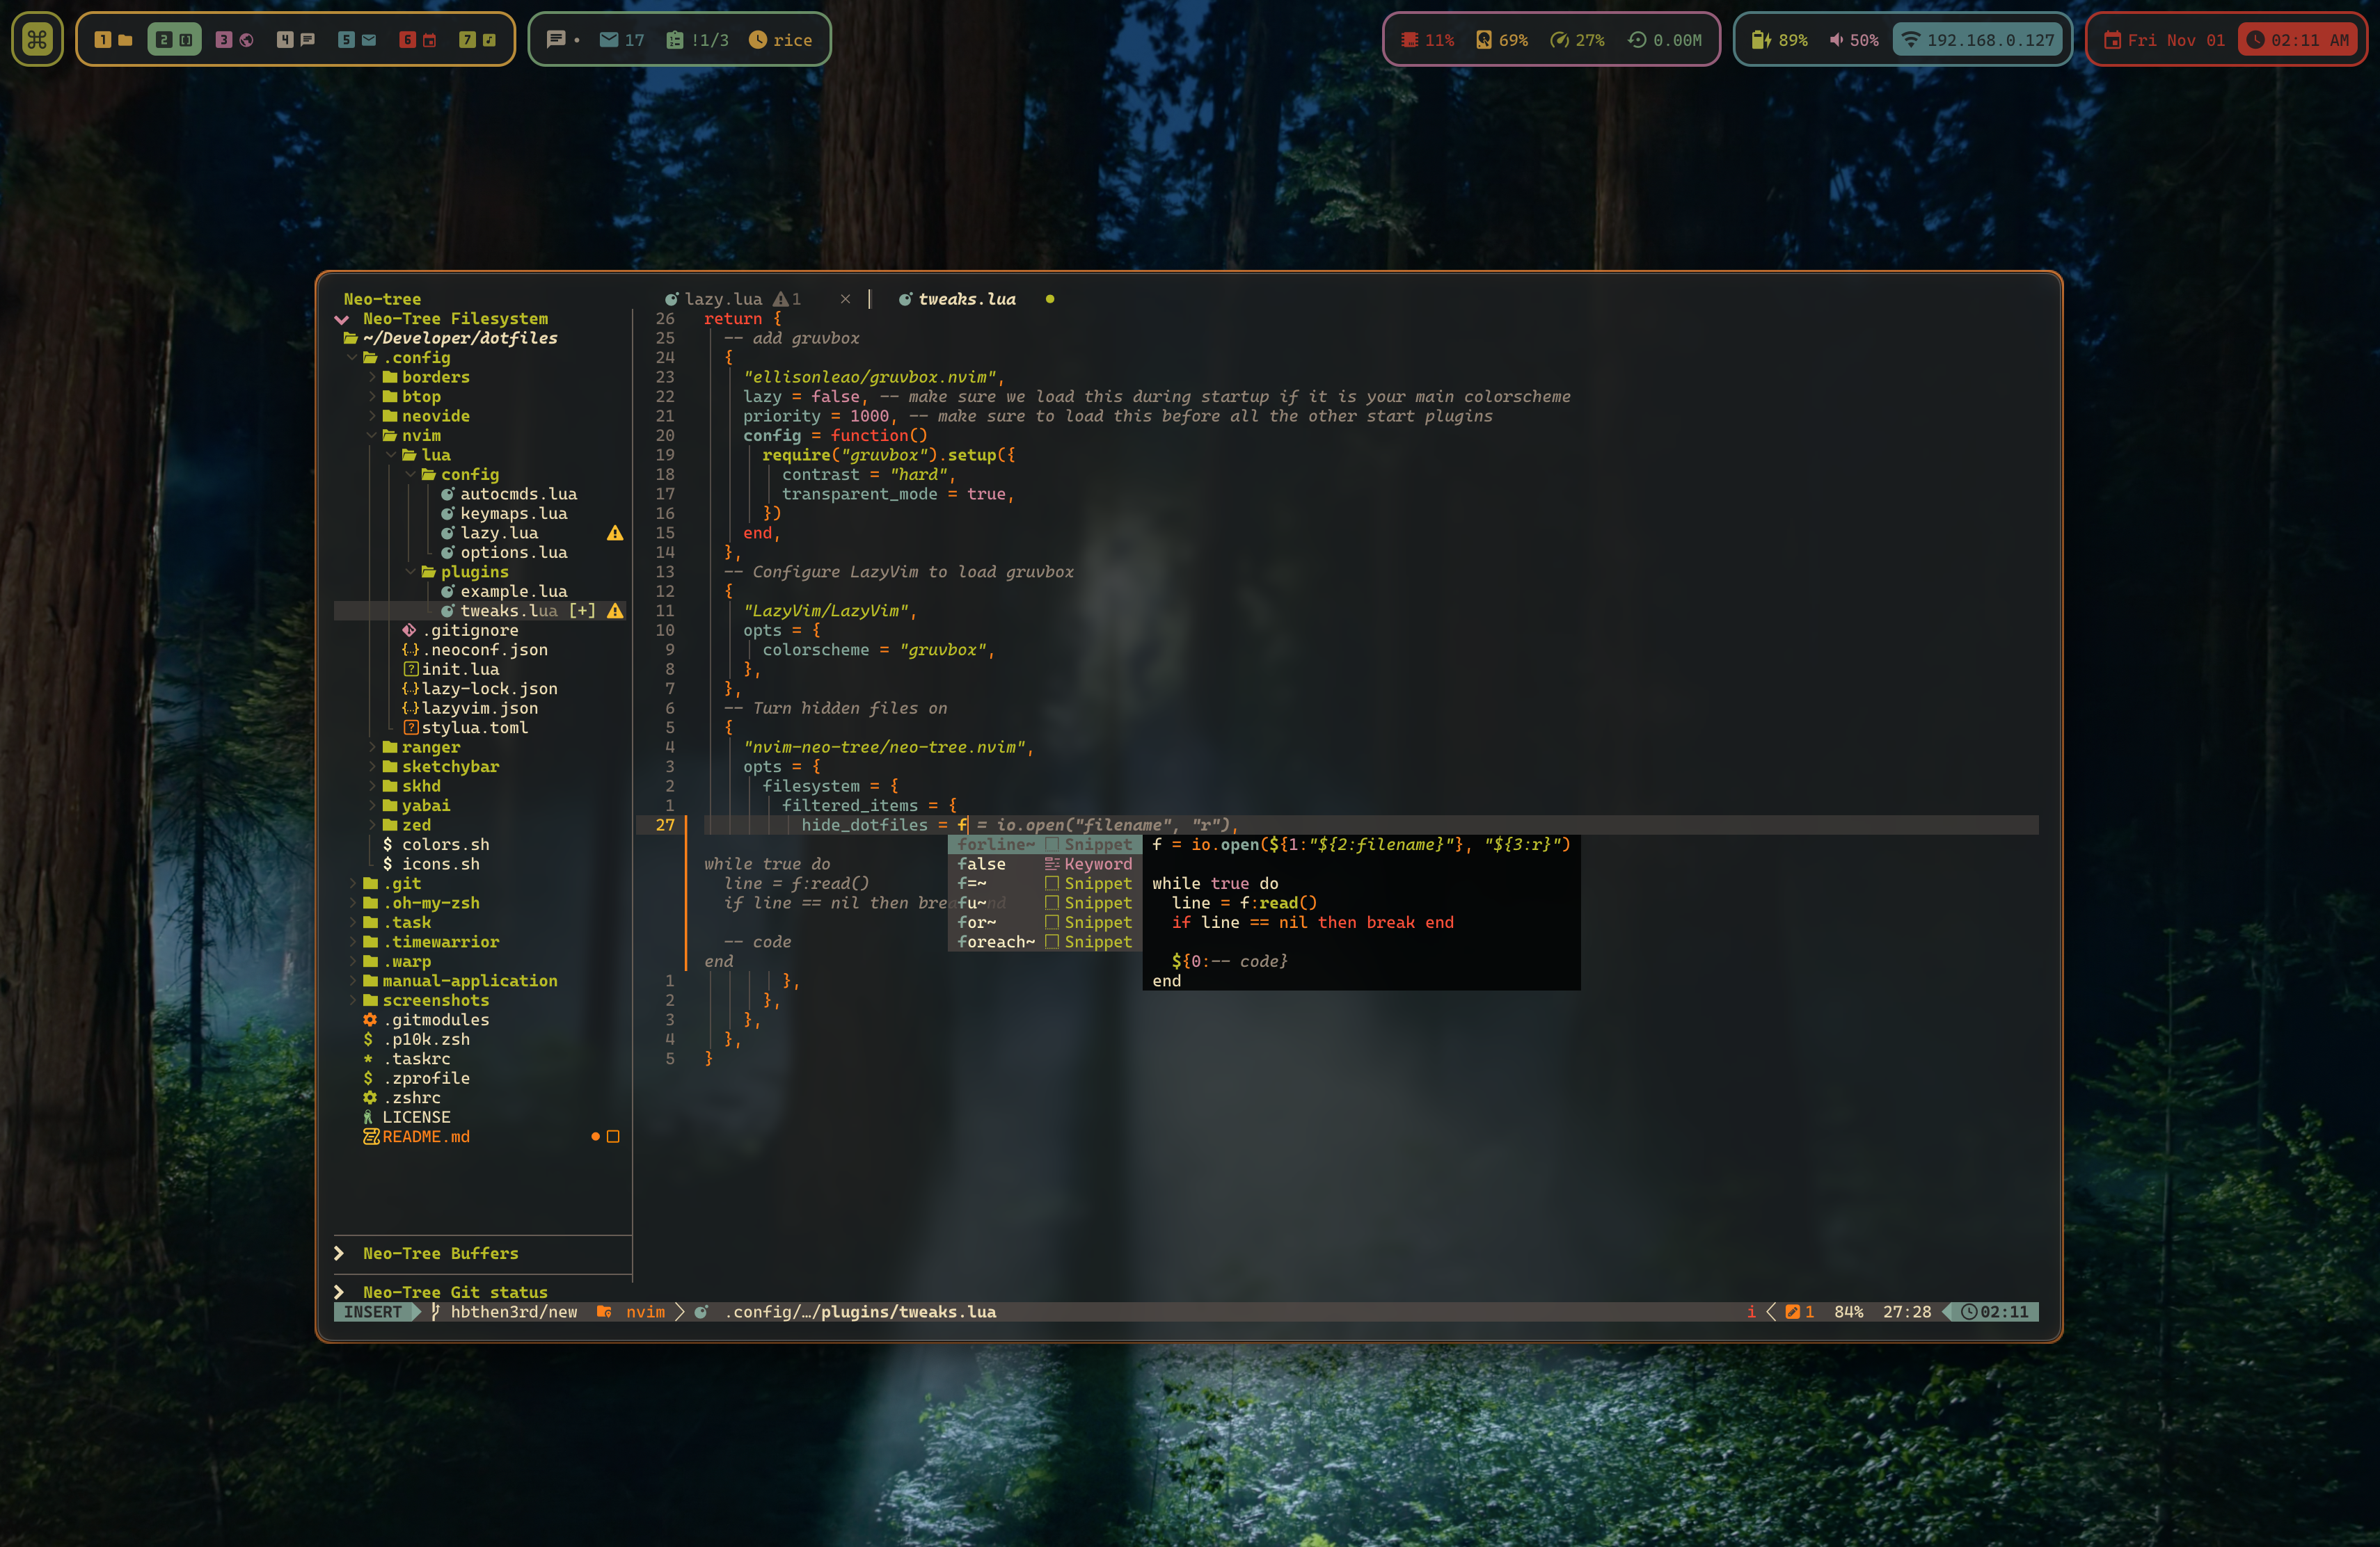Click the 27:28 cursor position in statusline
This screenshot has width=2380, height=1547.
pyautogui.click(x=1907, y=1312)
